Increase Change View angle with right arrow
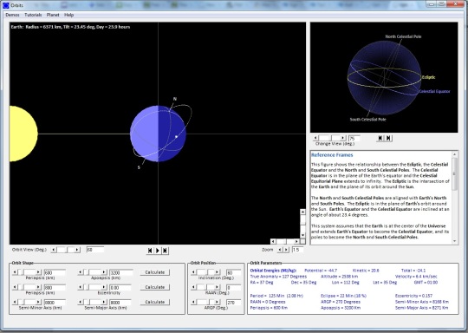Viewport: 468px width, 333px height. 343,138
